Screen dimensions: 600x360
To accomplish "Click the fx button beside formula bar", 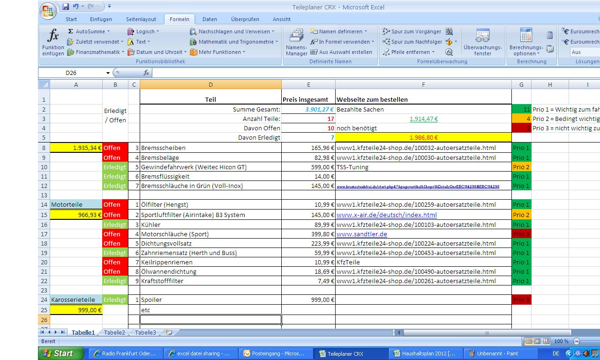I will [146, 73].
